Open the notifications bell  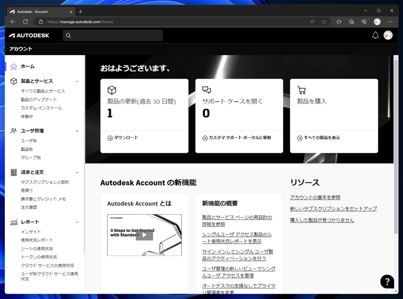[375, 35]
